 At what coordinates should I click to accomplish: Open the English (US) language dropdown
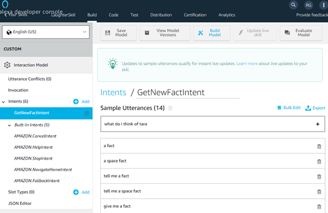46,32
